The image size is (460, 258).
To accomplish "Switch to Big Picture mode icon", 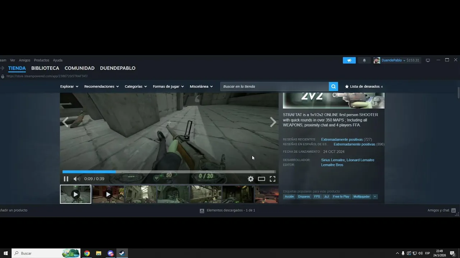I will coord(428,60).
